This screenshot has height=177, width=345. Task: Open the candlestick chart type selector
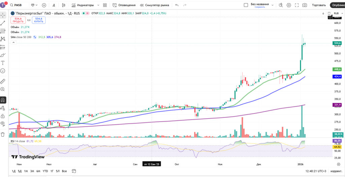tap(64, 5)
